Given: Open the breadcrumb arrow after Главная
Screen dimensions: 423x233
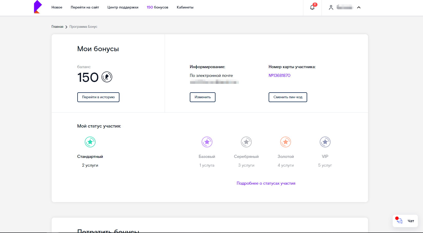Looking at the screenshot, I should pos(67,27).
